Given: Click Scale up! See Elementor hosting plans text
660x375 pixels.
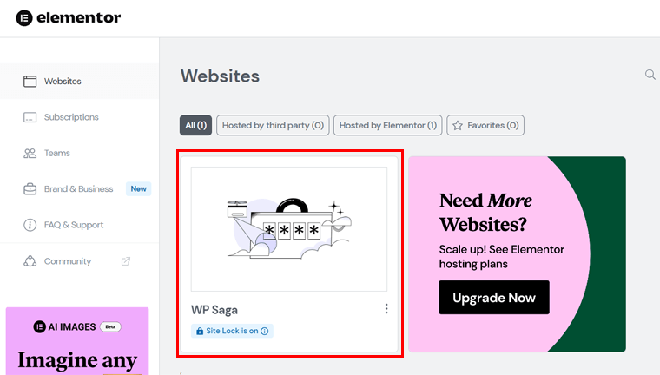Looking at the screenshot, I should pyautogui.click(x=502, y=257).
